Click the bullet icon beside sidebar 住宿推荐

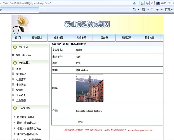tap(13, 79)
